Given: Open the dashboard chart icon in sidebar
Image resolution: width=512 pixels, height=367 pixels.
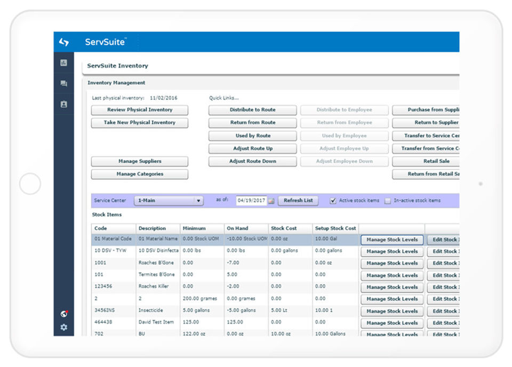Looking at the screenshot, I should (63, 63).
